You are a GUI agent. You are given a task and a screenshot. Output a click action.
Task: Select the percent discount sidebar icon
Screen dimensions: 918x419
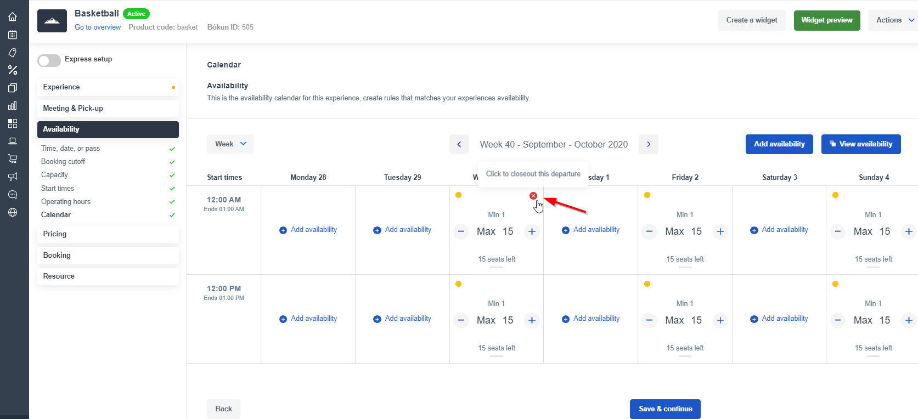coord(13,70)
